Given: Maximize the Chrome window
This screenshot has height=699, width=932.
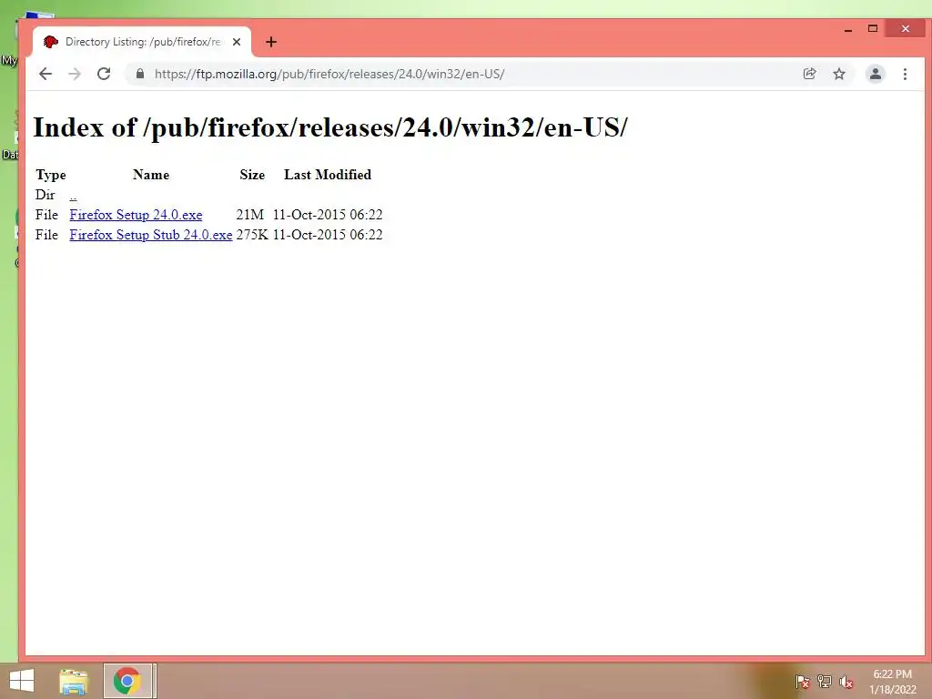Looking at the screenshot, I should tap(873, 29).
